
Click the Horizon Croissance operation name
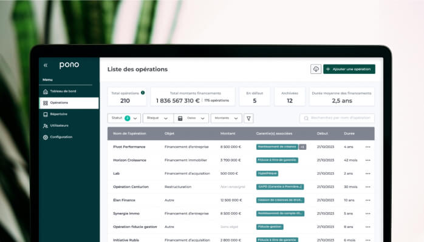(129, 160)
